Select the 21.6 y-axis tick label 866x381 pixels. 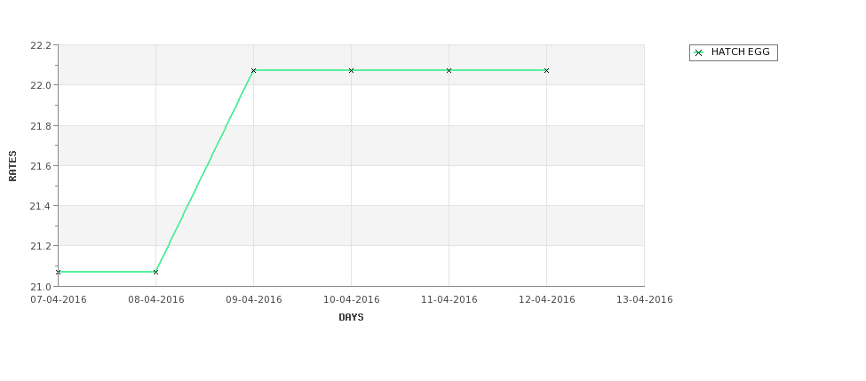(x=40, y=166)
